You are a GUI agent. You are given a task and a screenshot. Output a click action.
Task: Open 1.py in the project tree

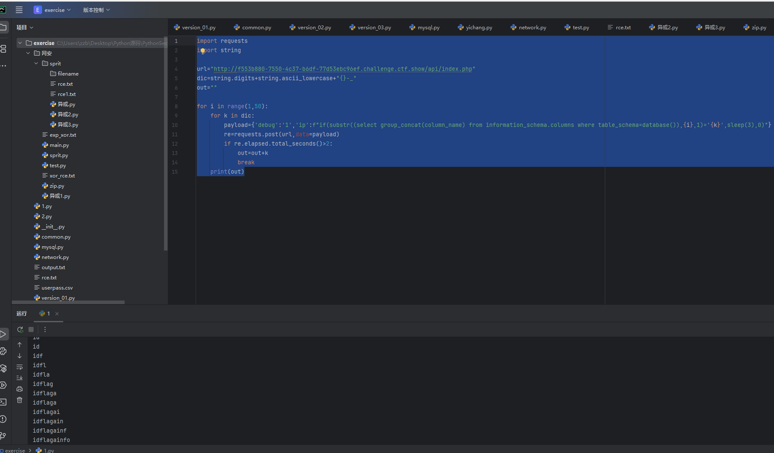[x=43, y=206]
